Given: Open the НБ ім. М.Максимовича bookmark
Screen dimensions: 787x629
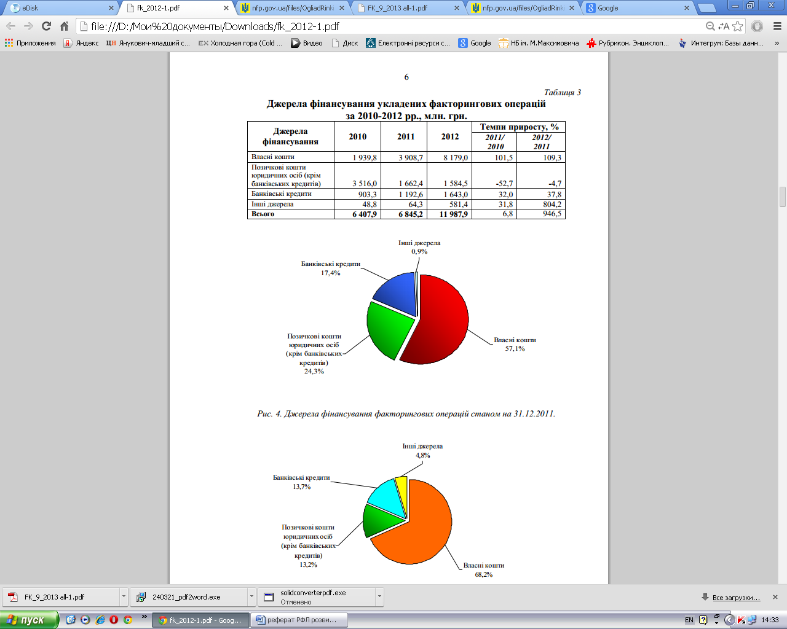Looking at the screenshot, I should (539, 43).
